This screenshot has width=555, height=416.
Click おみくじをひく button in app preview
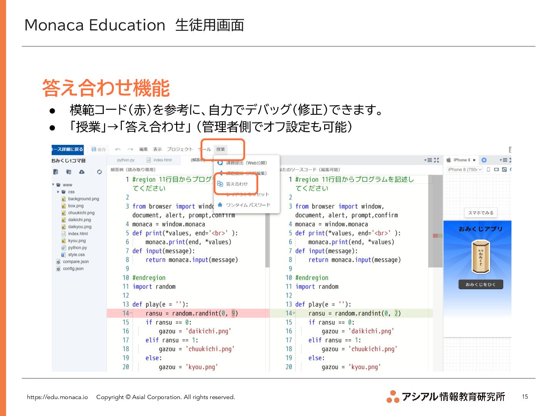[481, 284]
